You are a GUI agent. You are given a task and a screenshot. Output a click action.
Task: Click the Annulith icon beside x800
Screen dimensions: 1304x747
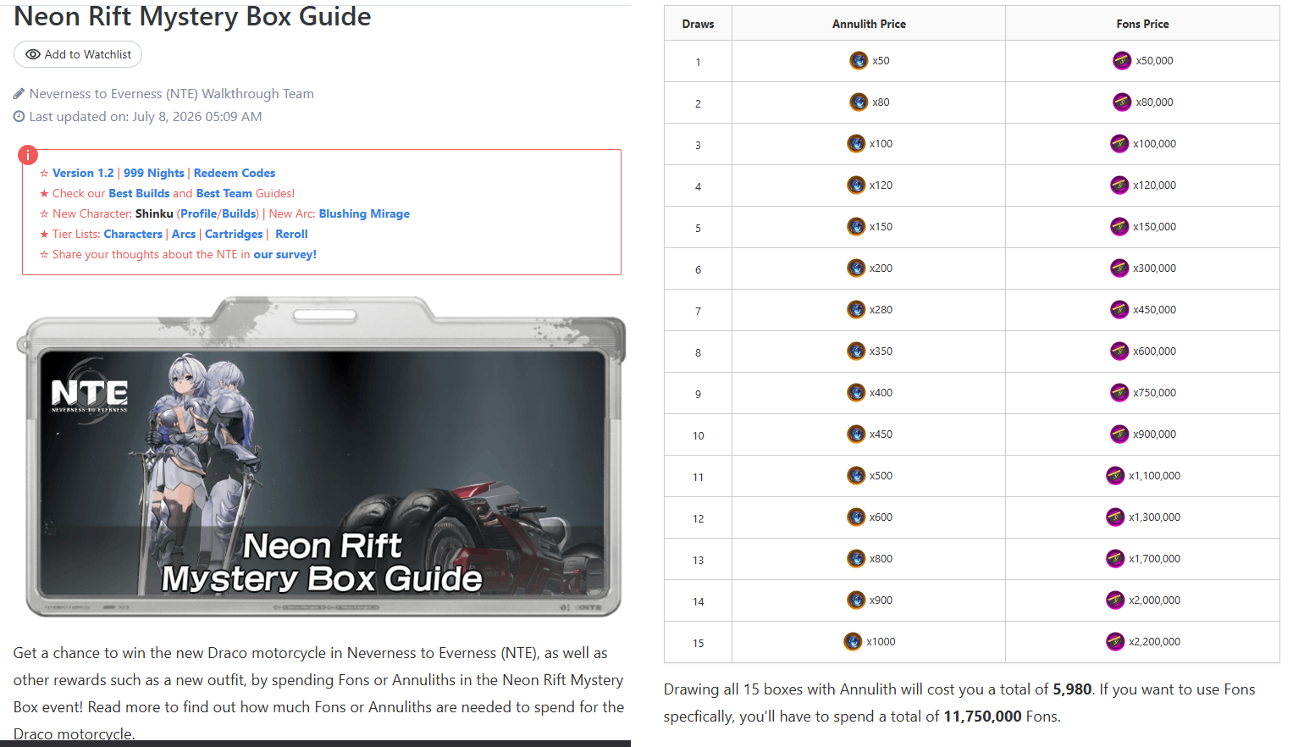pyautogui.click(x=856, y=558)
